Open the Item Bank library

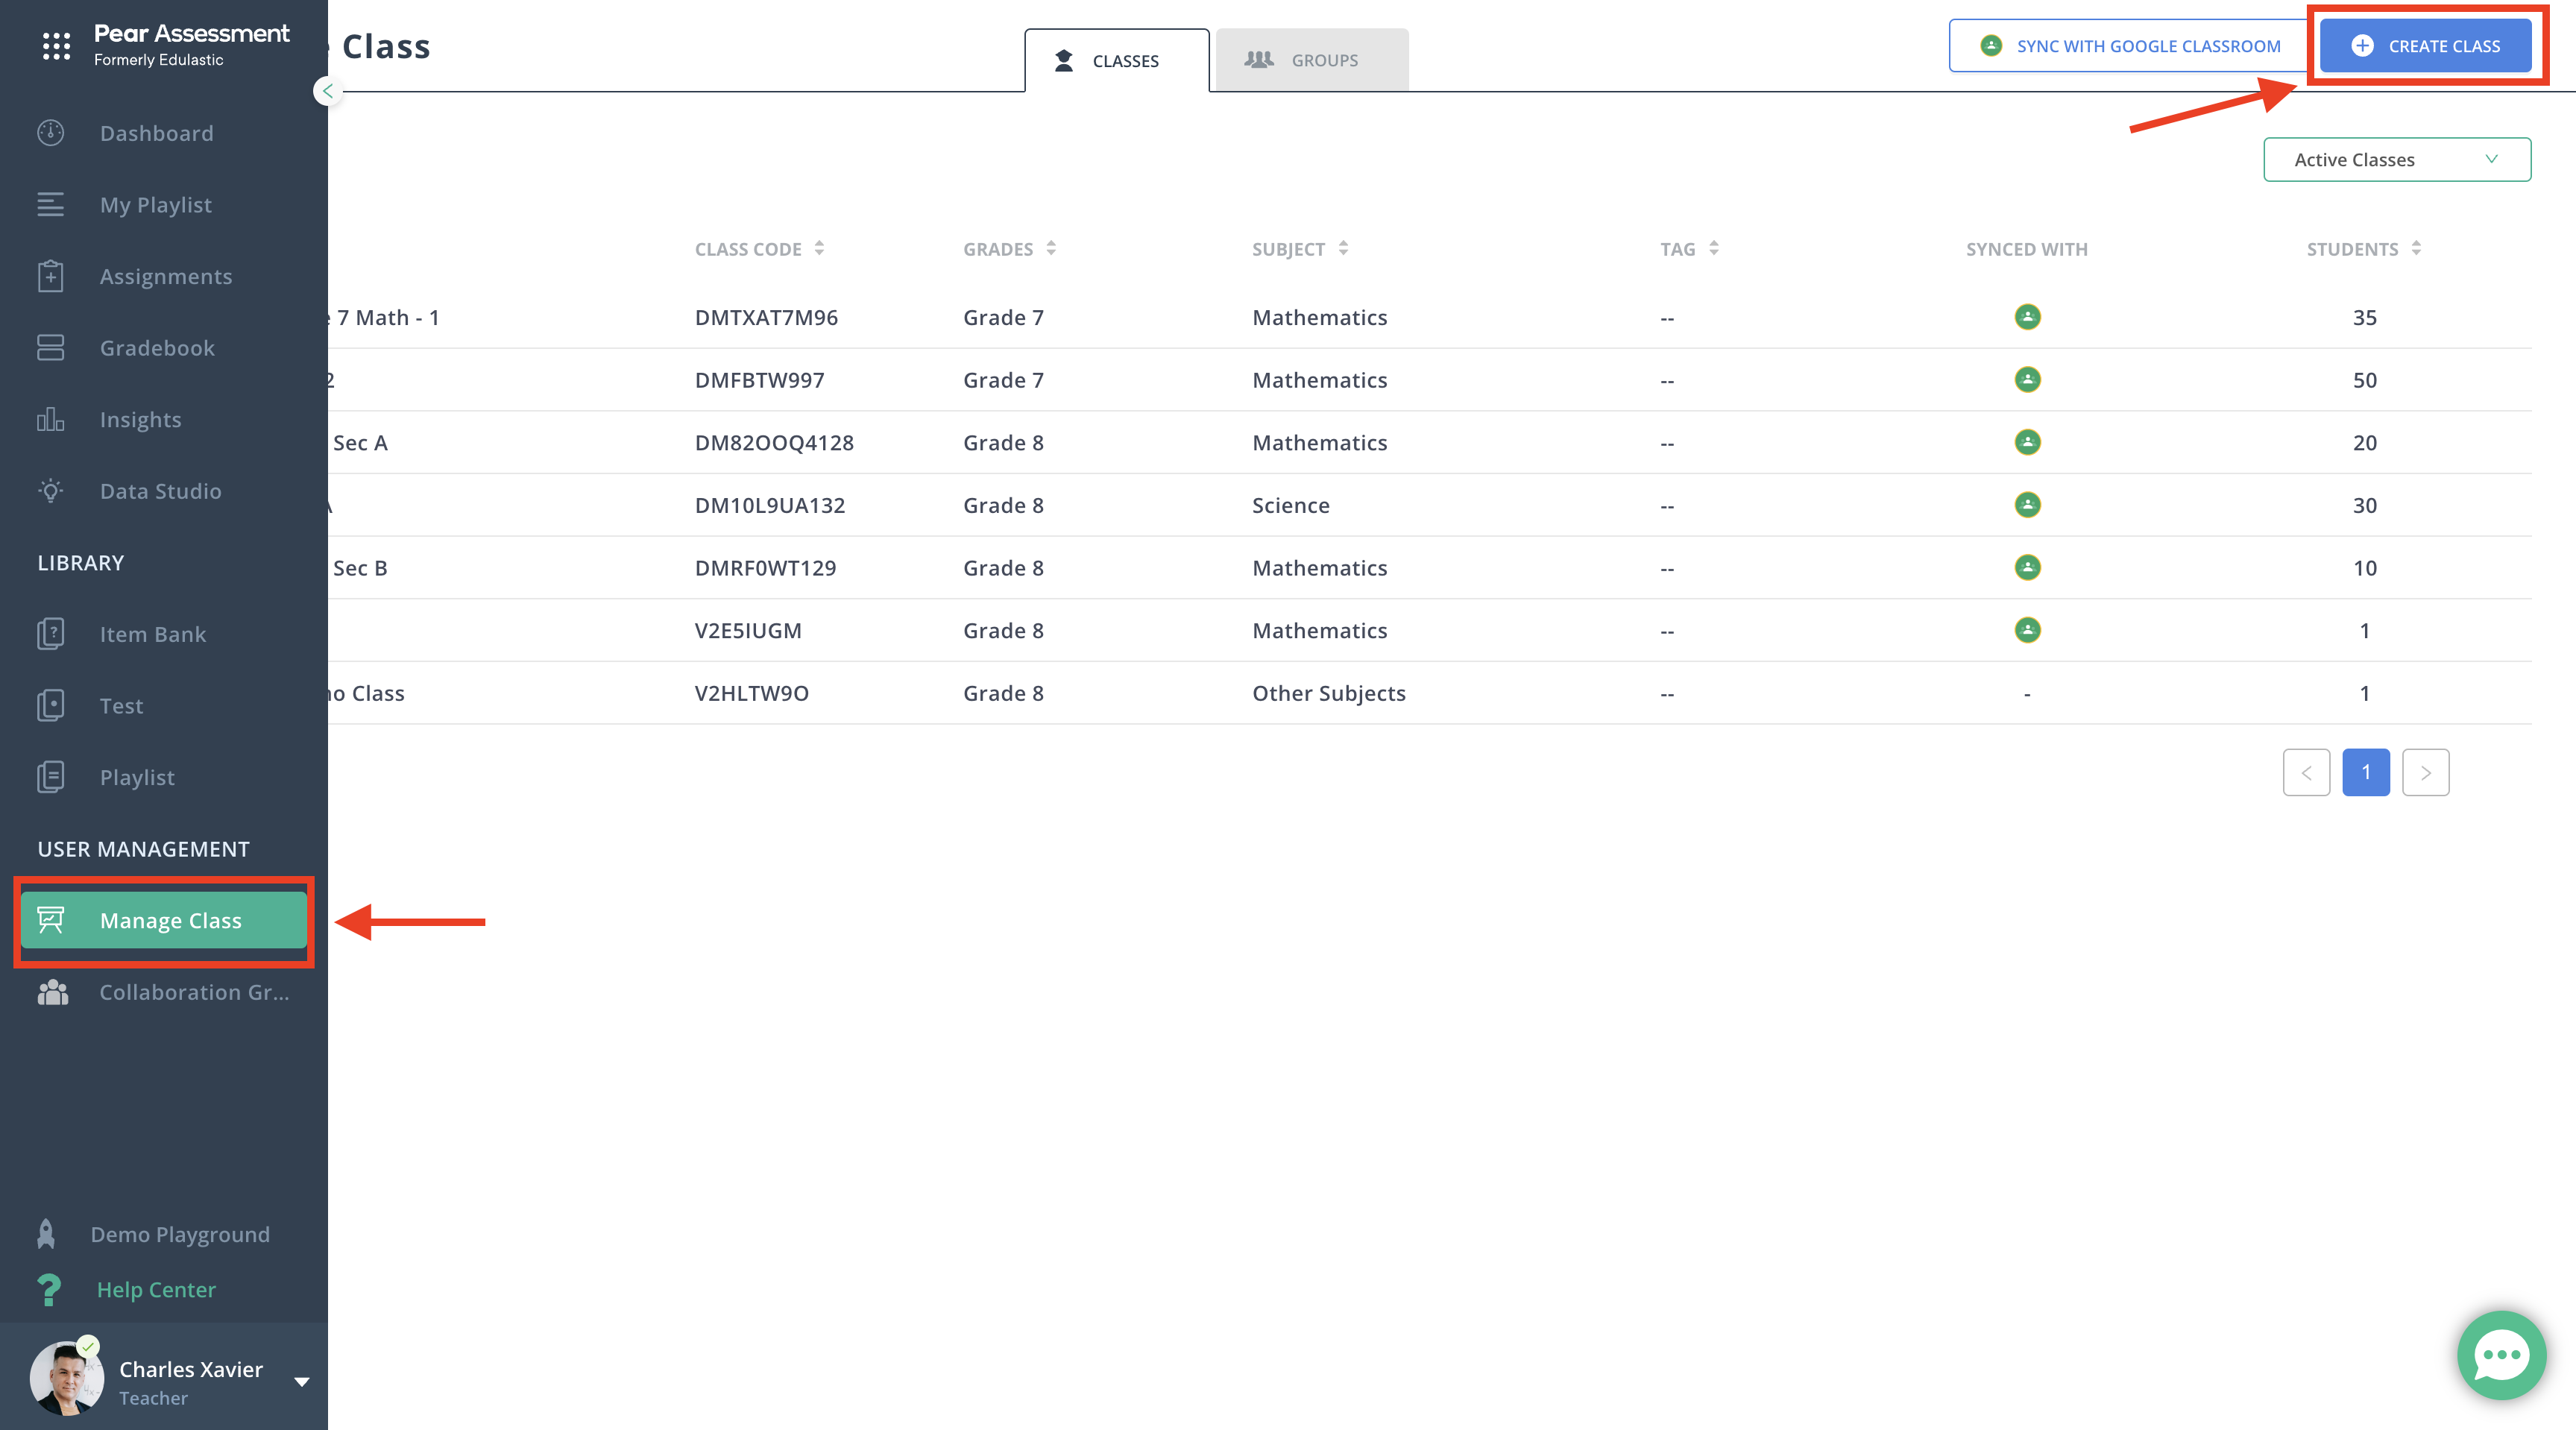click(x=152, y=633)
